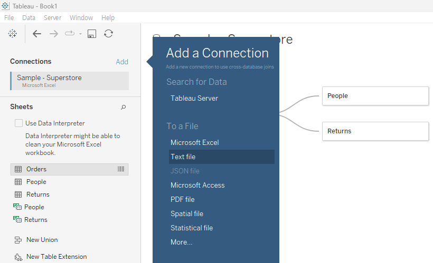Click the table icon beside Orders sheet
This screenshot has width=433, height=263.
pyautogui.click(x=18, y=169)
